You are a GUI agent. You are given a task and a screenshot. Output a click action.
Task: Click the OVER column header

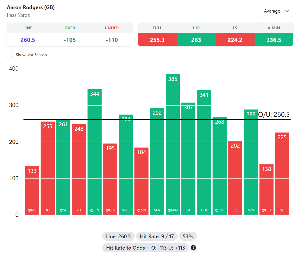(x=70, y=28)
